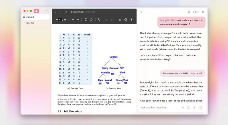Click the fit to page icon
This screenshot has height=125, width=228.
tap(86, 19)
